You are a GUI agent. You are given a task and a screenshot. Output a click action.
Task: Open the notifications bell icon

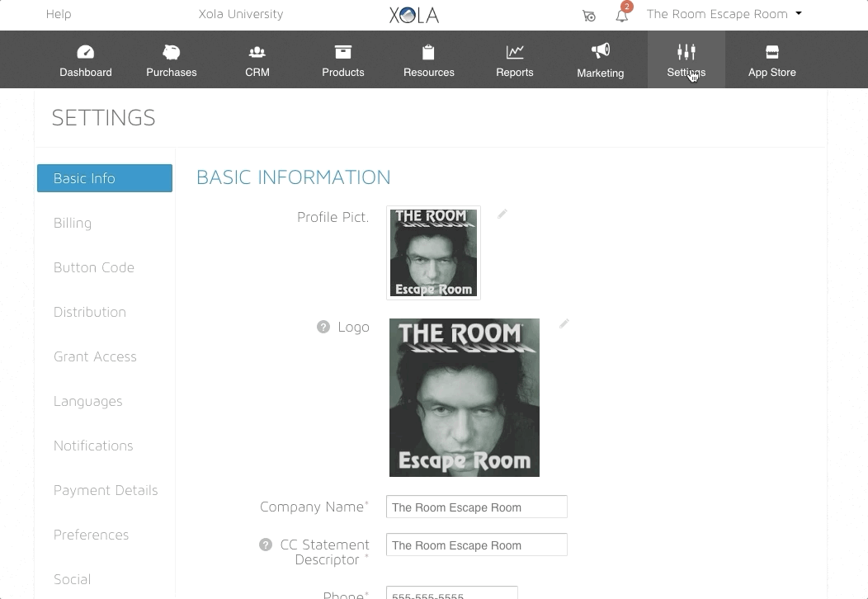pos(621,16)
